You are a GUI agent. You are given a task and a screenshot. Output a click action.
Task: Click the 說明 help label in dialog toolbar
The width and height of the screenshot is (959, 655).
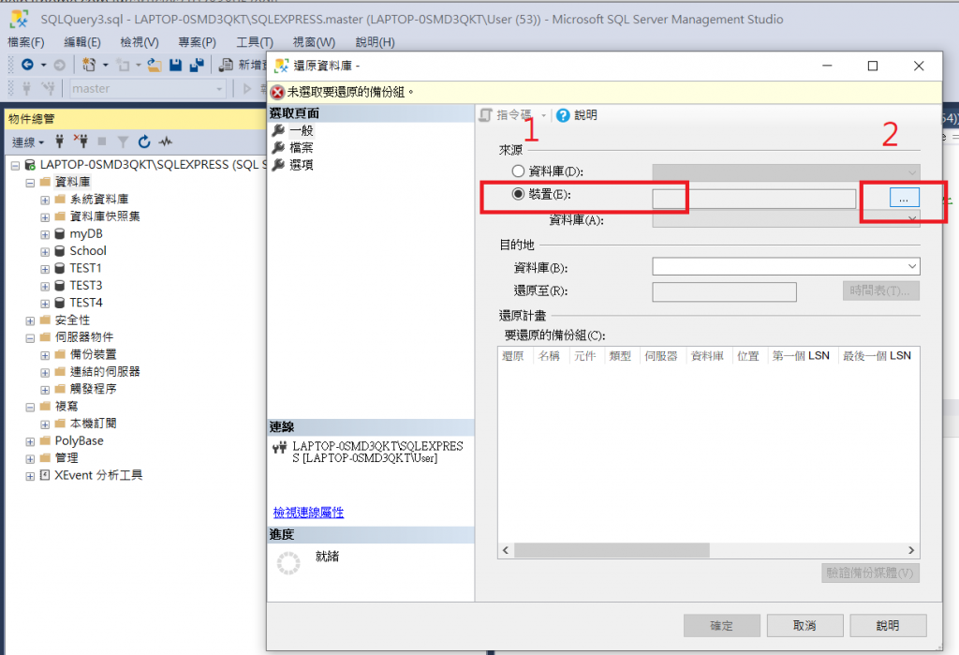585,115
